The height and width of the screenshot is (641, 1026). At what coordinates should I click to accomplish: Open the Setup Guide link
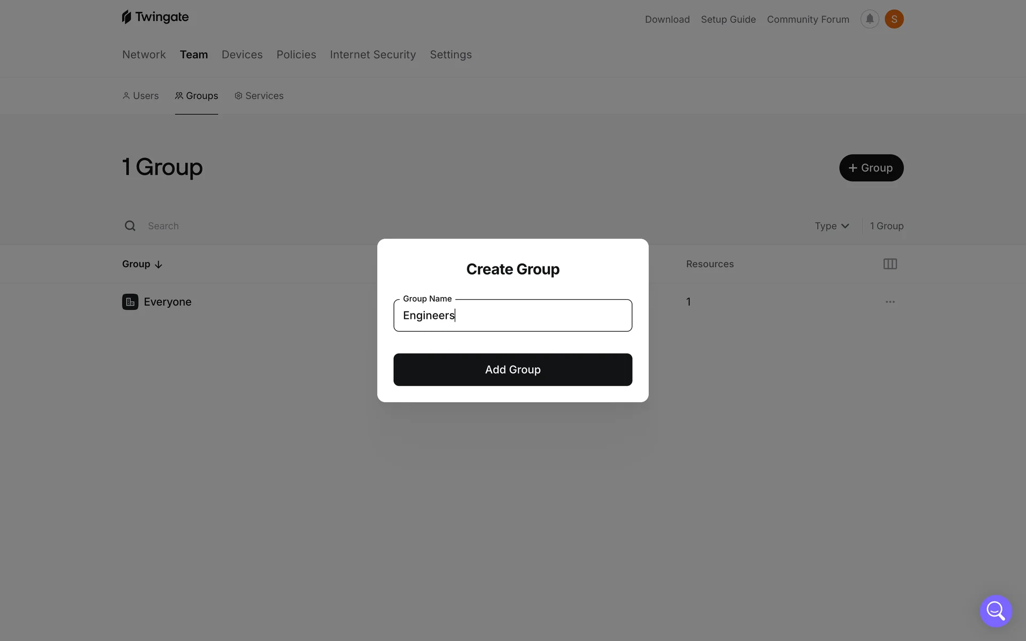(x=728, y=19)
